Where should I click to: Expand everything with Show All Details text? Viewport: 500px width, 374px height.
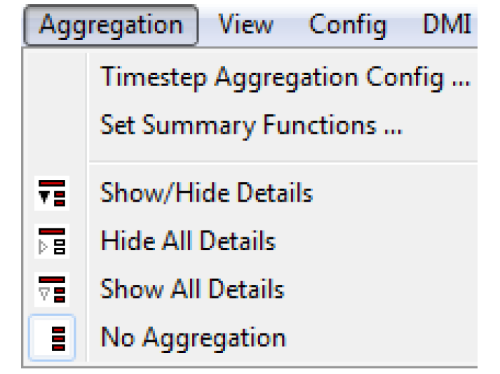click(x=192, y=289)
